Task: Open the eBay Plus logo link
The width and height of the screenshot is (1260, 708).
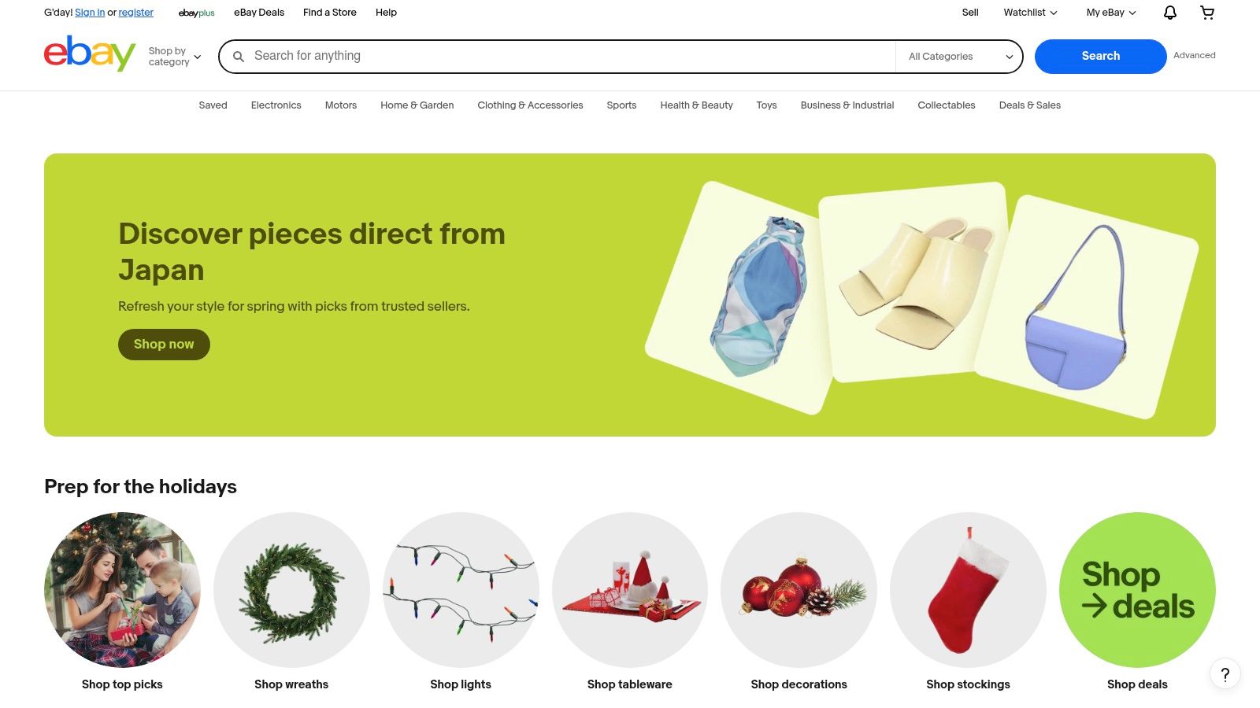Action: [x=197, y=13]
